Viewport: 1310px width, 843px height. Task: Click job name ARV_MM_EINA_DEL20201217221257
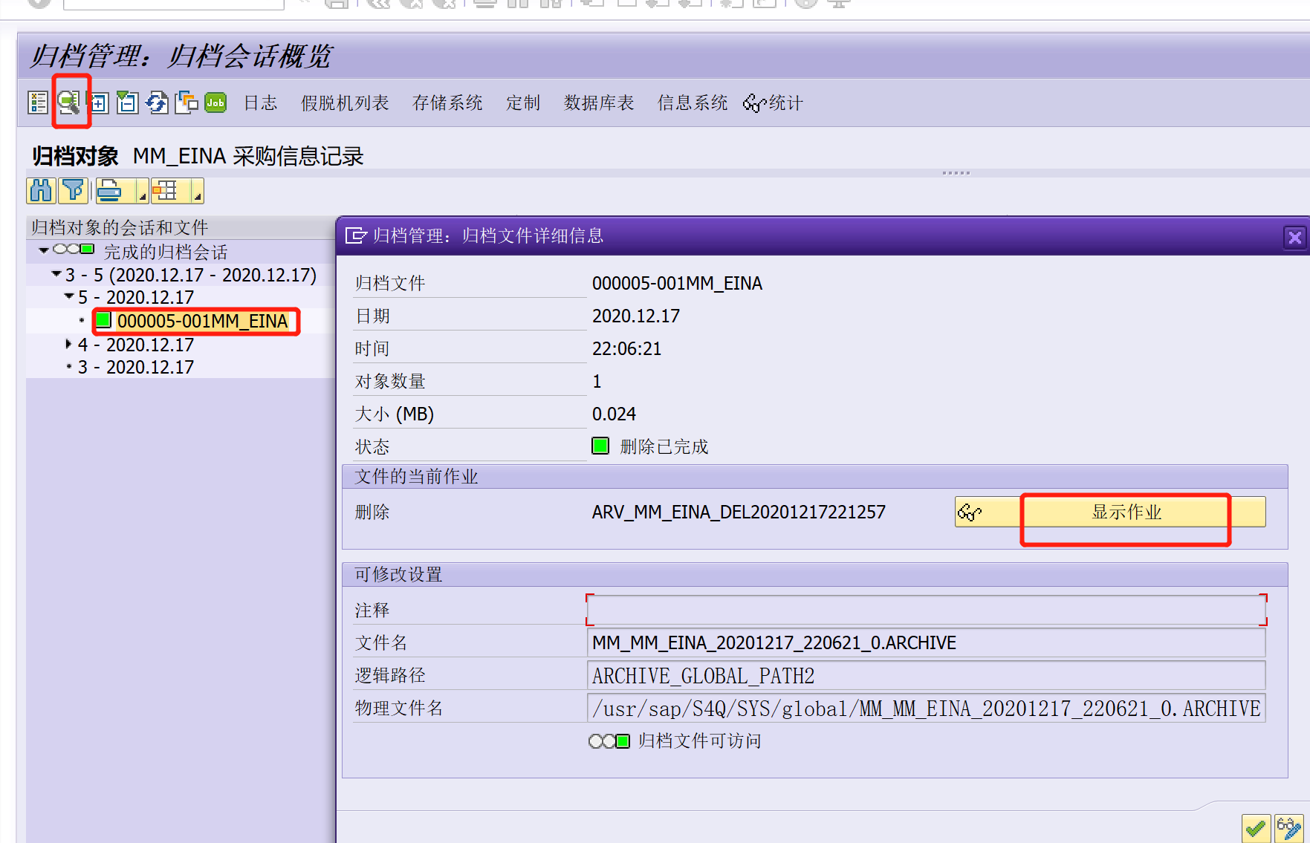coord(739,512)
